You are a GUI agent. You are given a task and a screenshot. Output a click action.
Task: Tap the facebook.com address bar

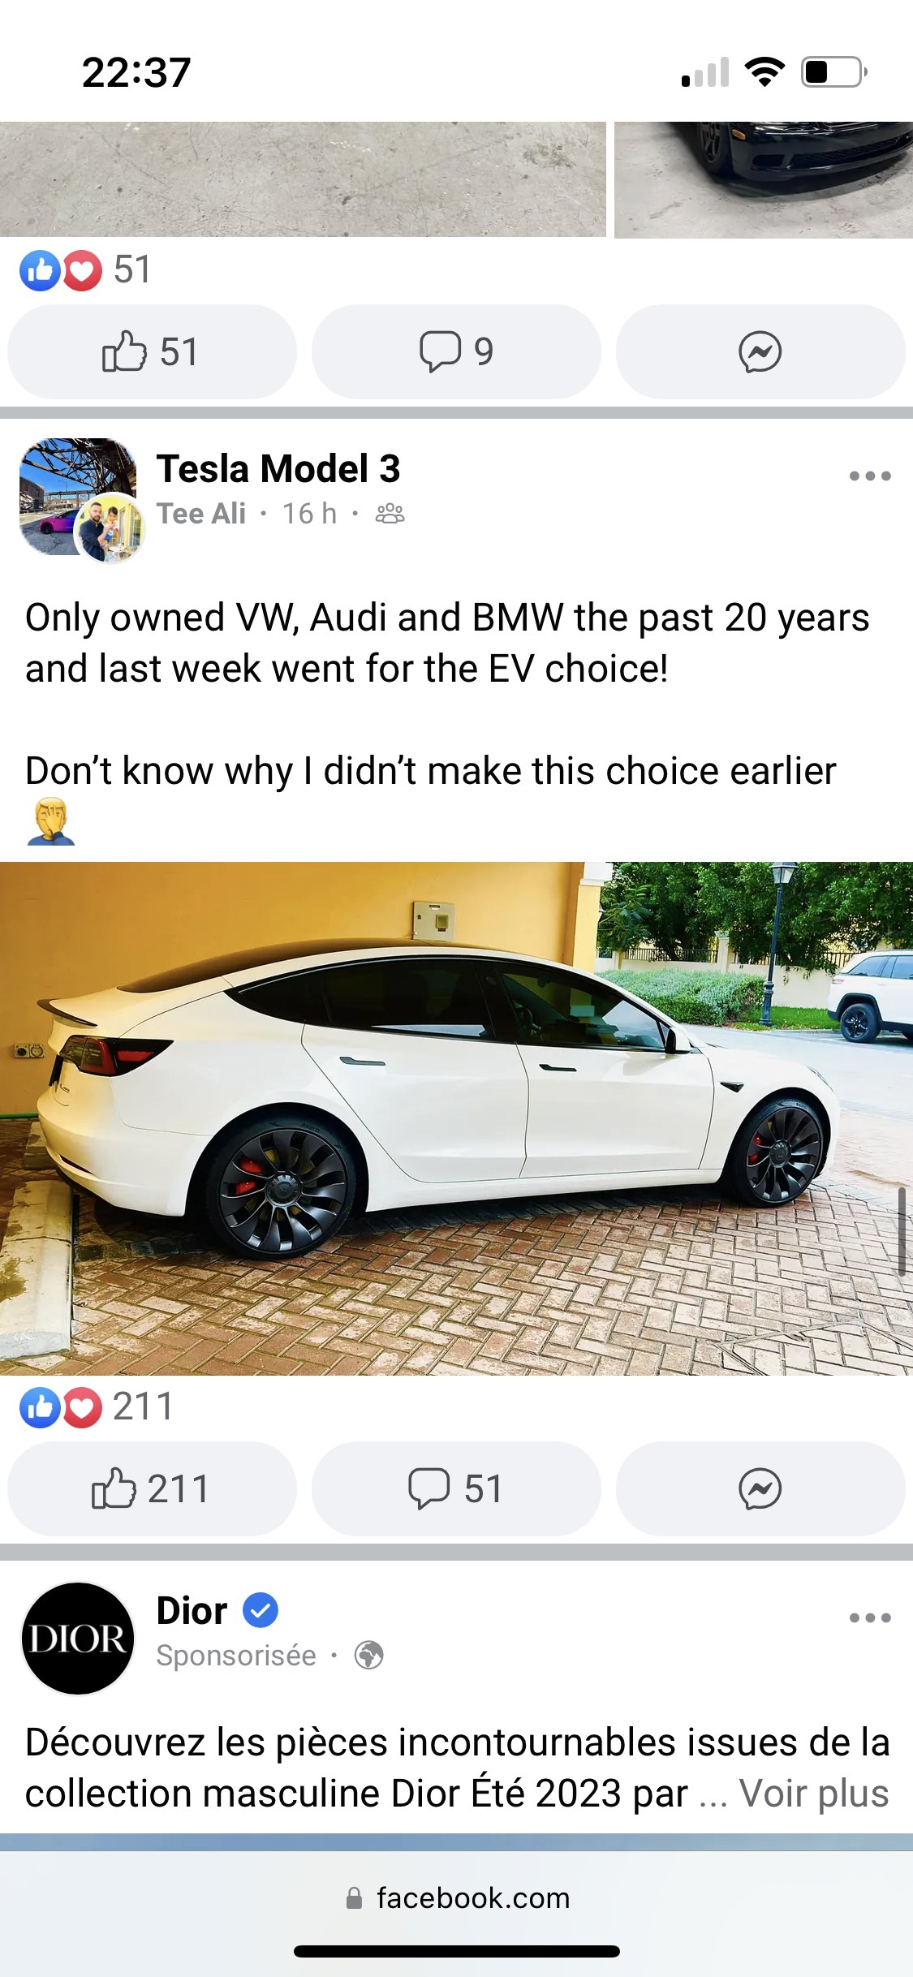456,1897
